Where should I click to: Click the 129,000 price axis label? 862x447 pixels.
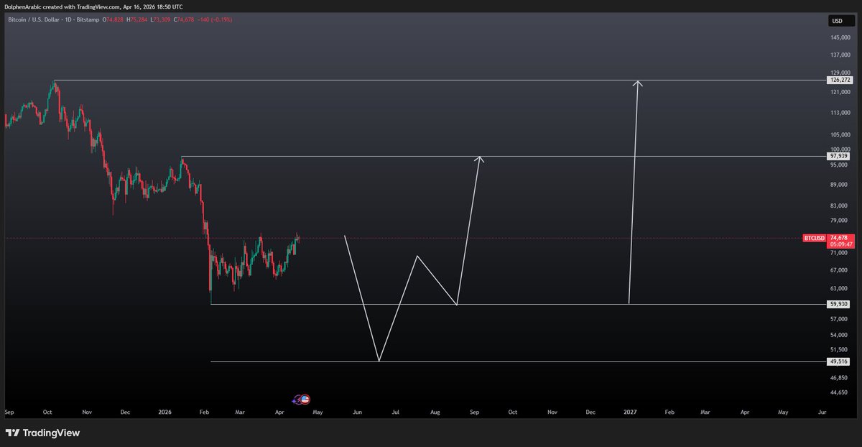pyautogui.click(x=840, y=73)
